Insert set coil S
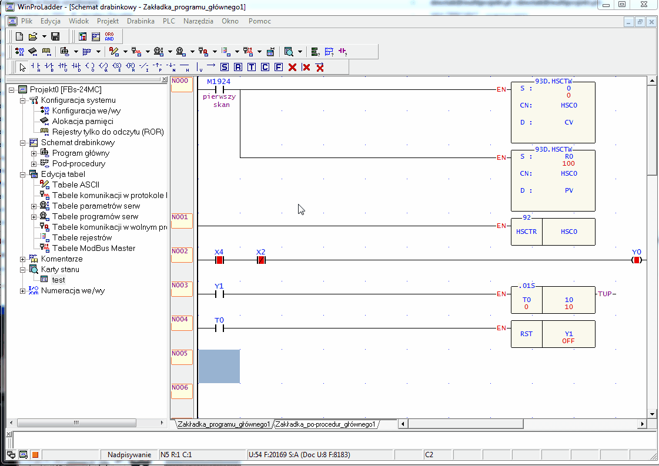This screenshot has height=466, width=659. click(117, 67)
